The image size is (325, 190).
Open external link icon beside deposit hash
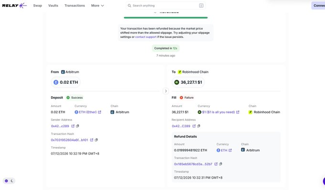point(92,140)
